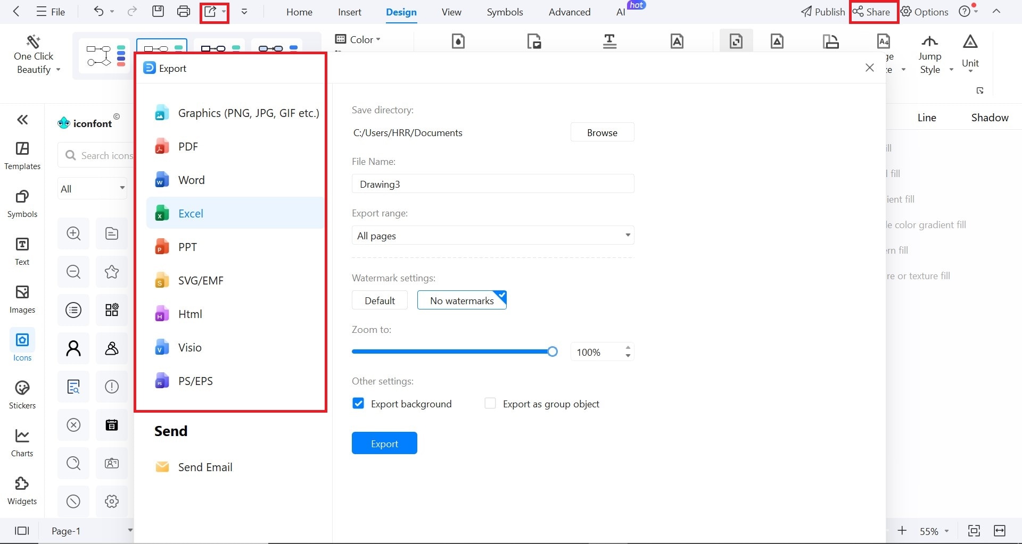Click the Save floppy disk icon
1022x544 pixels.
pos(158,11)
